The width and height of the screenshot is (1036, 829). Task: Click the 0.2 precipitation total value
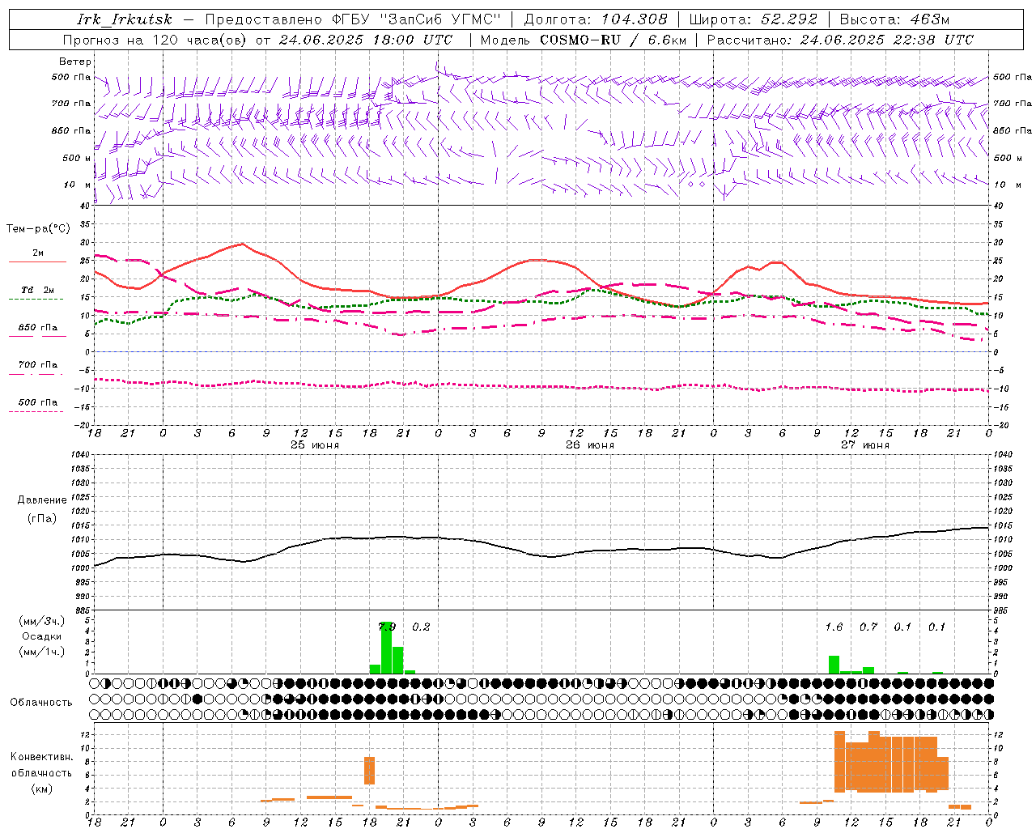(x=421, y=627)
